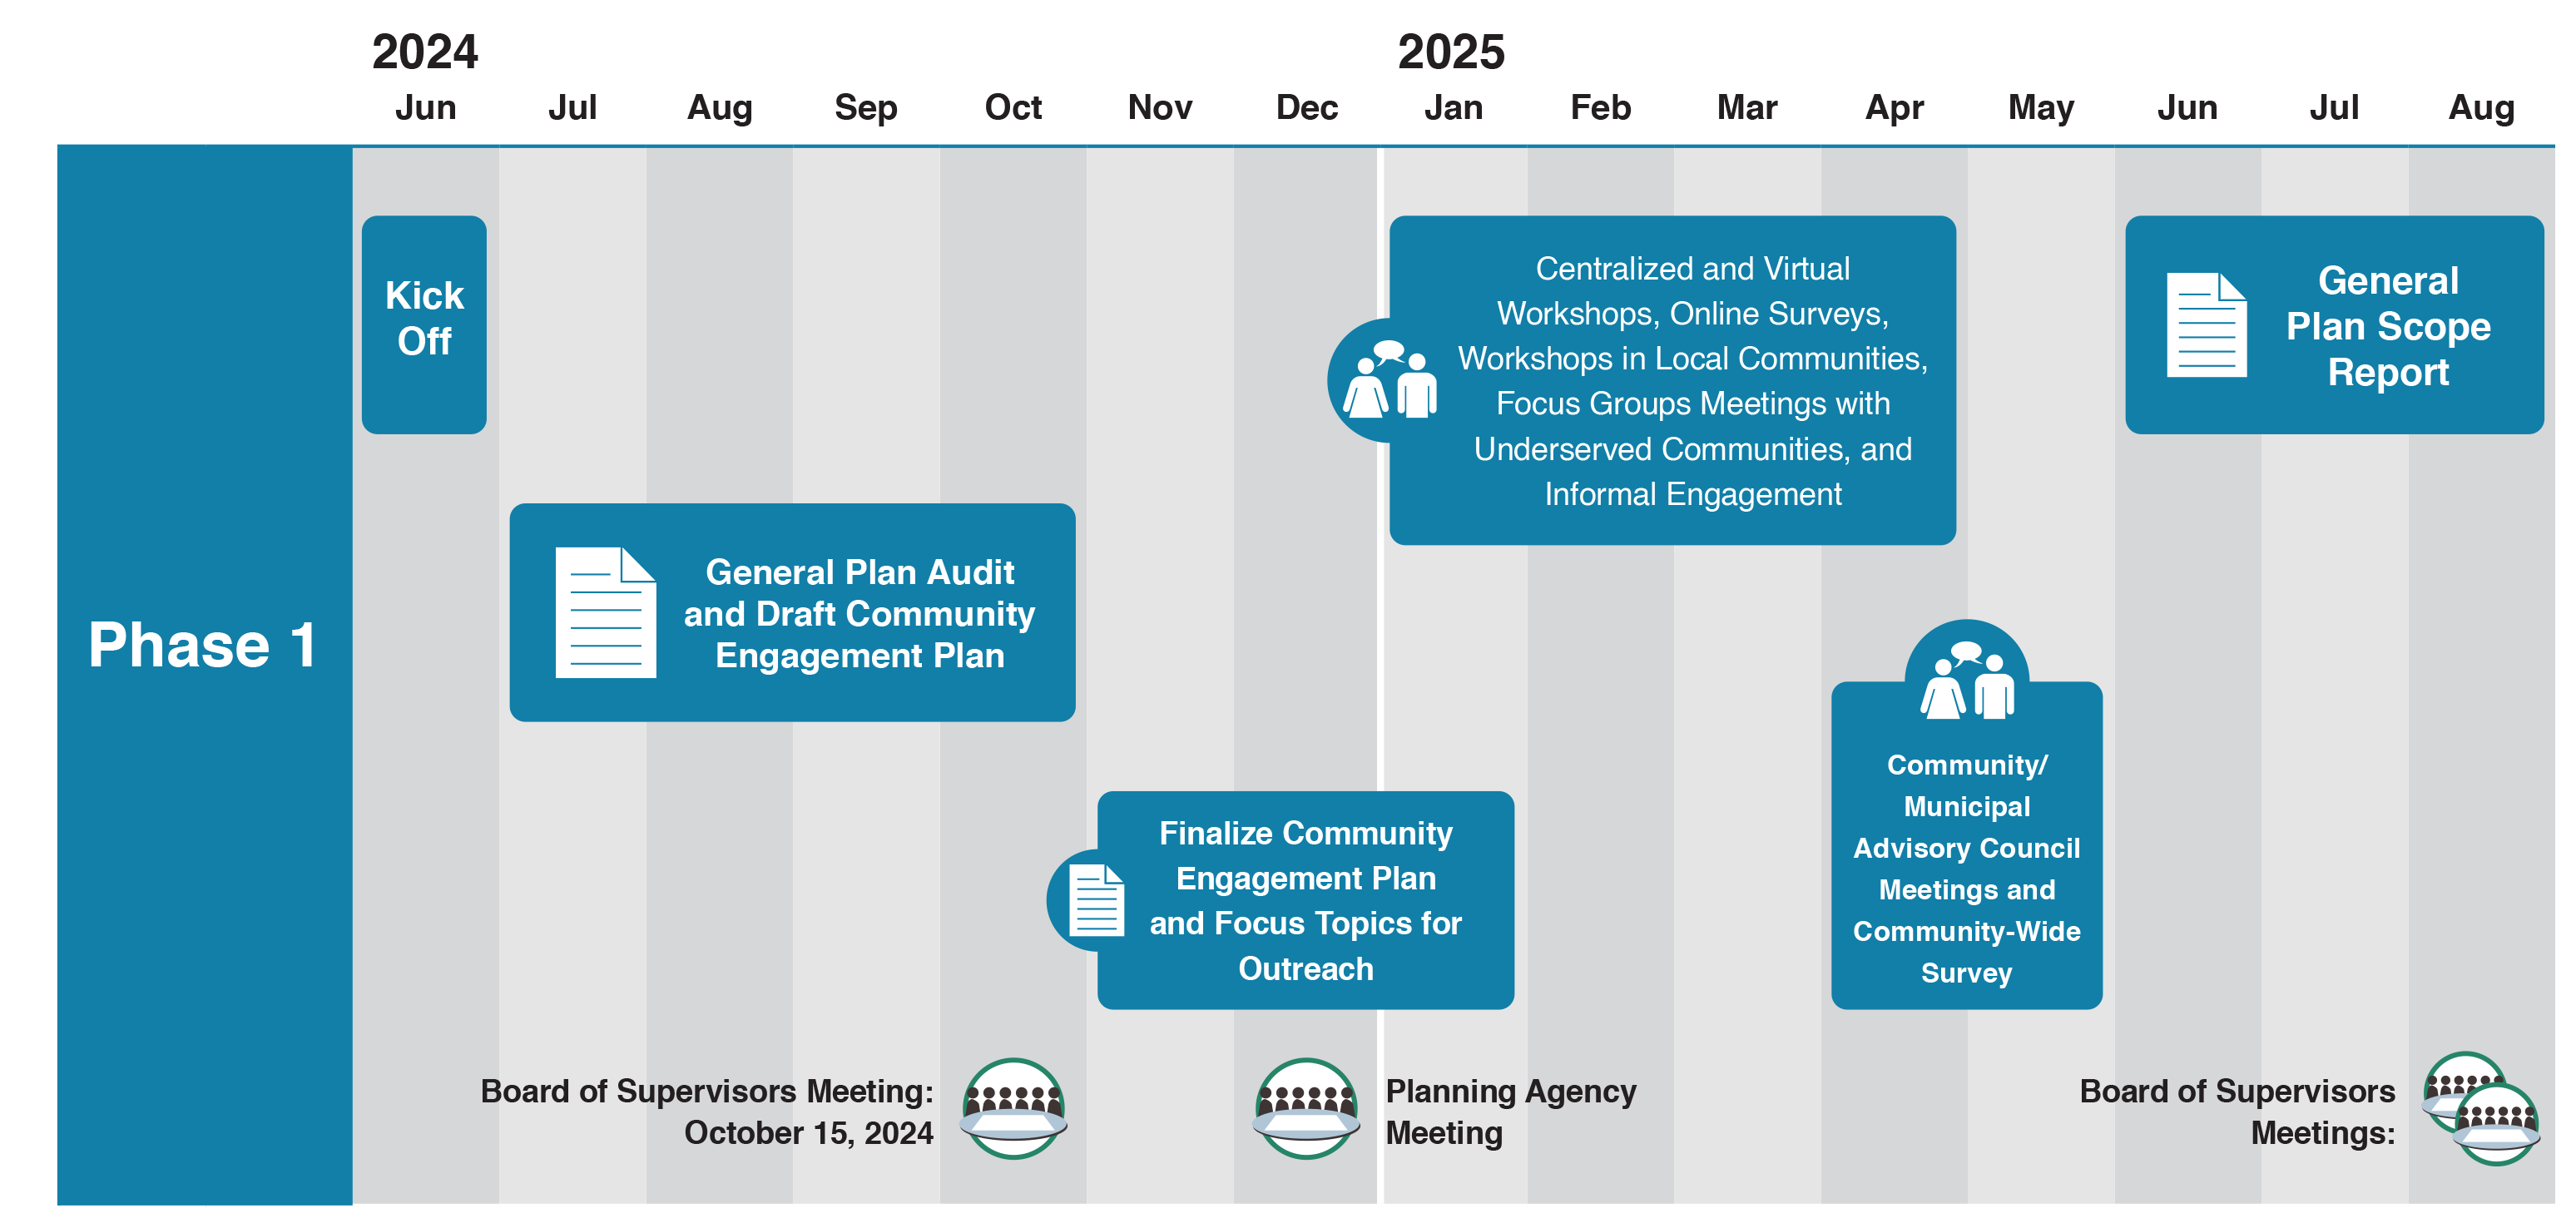Screen dimensions: 2576x1228
Task: Click the Nov month header
Action: tap(1160, 107)
